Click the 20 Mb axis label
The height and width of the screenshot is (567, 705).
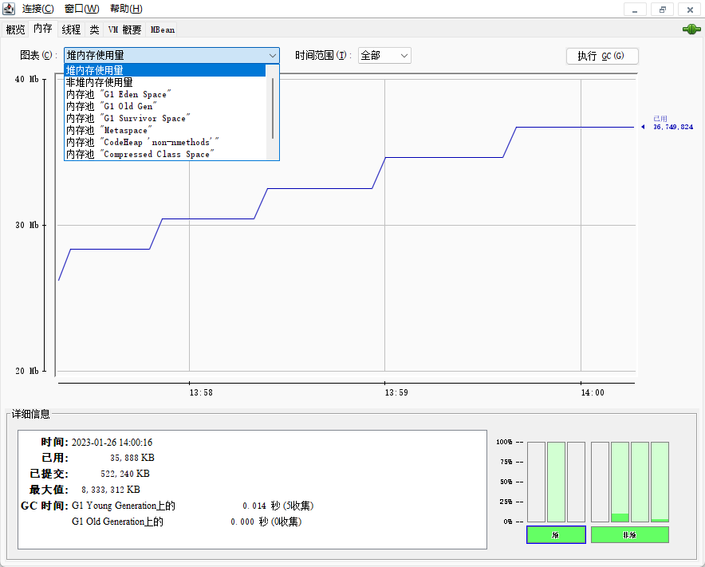(26, 371)
